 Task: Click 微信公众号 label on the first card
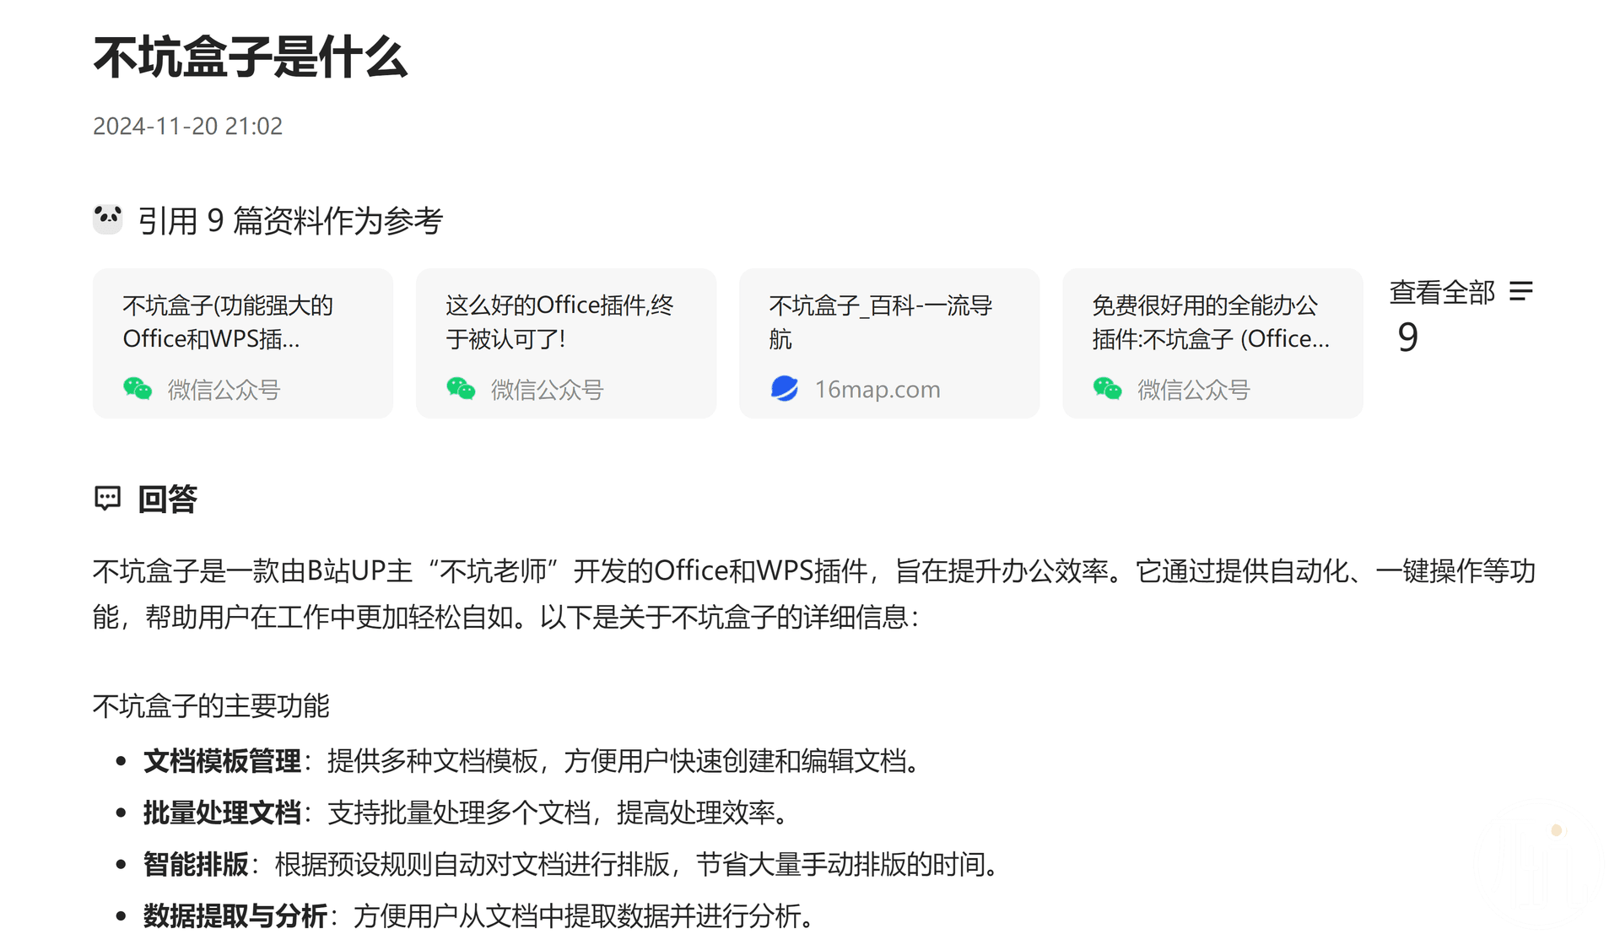click(224, 389)
